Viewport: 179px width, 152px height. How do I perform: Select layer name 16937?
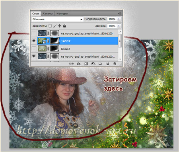(66, 41)
